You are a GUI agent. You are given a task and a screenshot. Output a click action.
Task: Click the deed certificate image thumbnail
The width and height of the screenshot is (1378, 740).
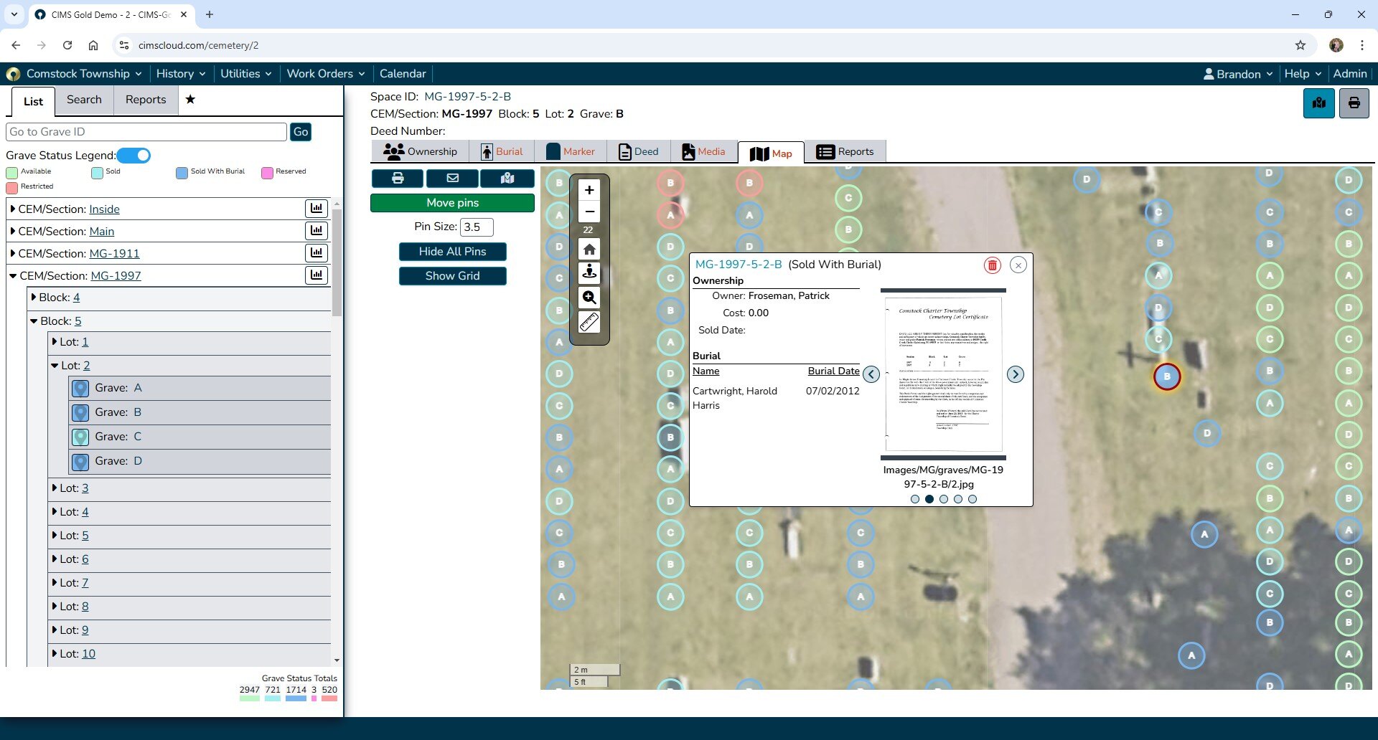[943, 374]
